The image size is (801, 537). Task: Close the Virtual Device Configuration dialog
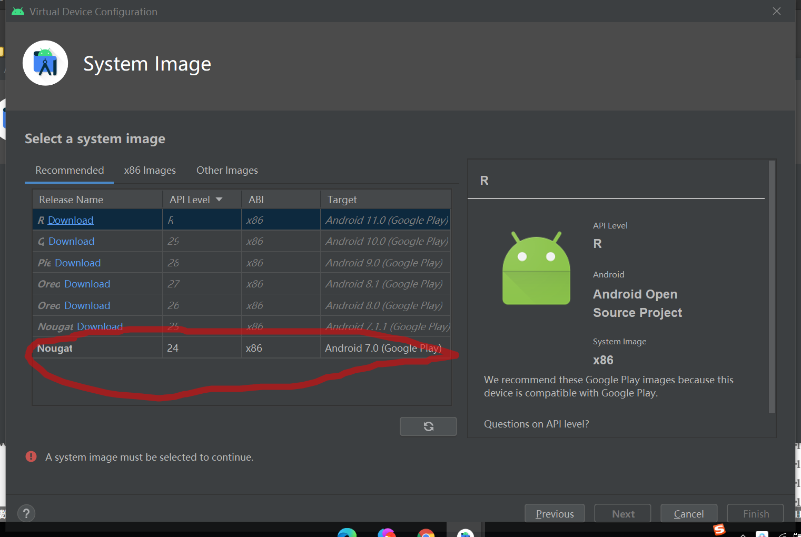776,11
